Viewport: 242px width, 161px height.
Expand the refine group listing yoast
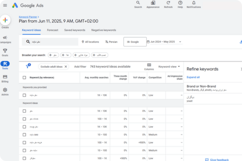(x=213, y=99)
